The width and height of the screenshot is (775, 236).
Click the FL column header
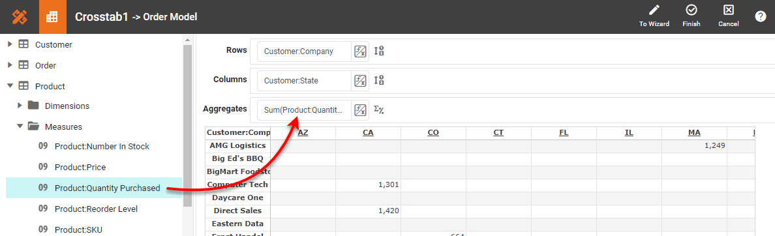pos(564,133)
